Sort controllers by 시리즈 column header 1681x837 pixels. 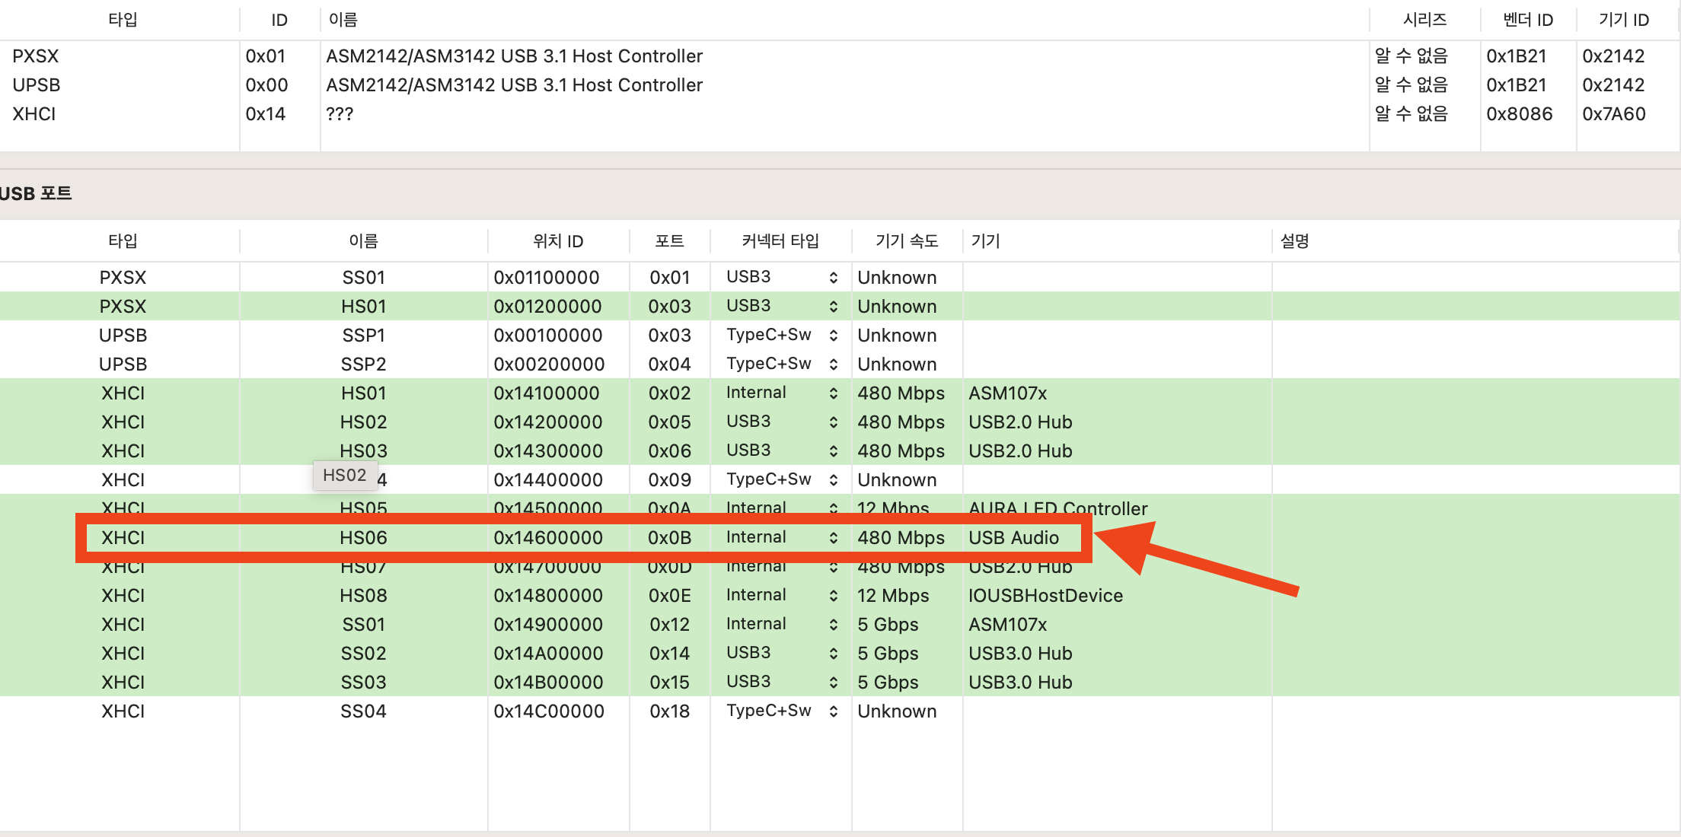1424,20
